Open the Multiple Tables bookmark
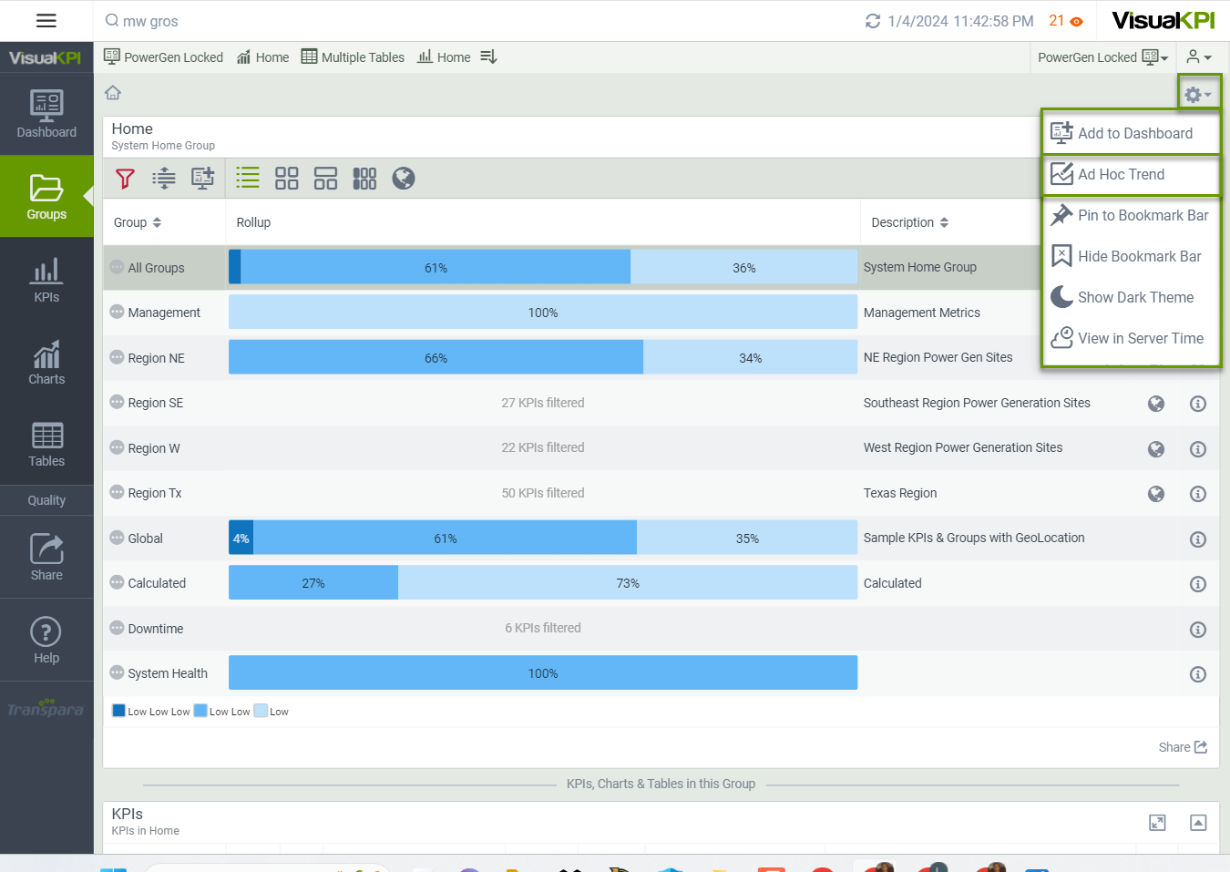Viewport: 1230px width, 872px height. tap(353, 57)
